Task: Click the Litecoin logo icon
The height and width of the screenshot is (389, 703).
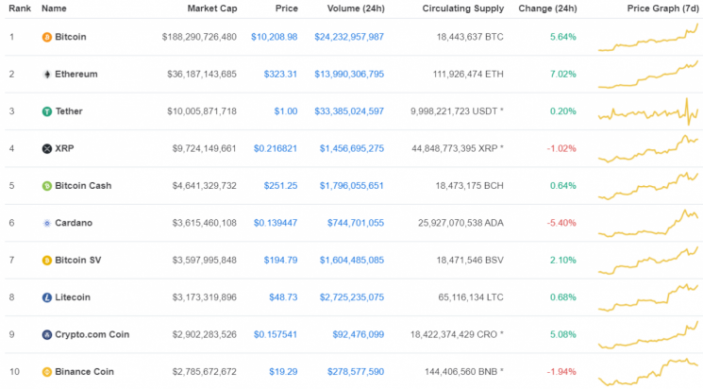Action: pos(46,298)
